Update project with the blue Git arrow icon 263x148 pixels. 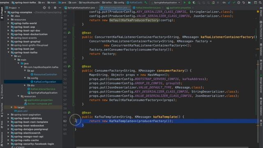[x=229, y=2]
